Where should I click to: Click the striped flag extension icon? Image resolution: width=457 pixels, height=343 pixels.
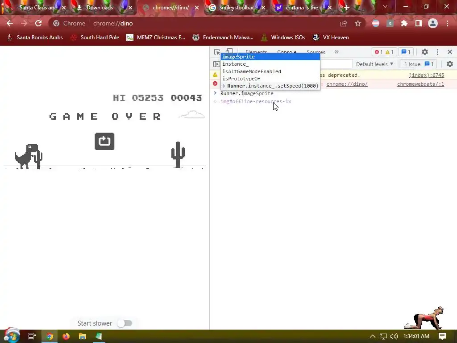point(376,23)
